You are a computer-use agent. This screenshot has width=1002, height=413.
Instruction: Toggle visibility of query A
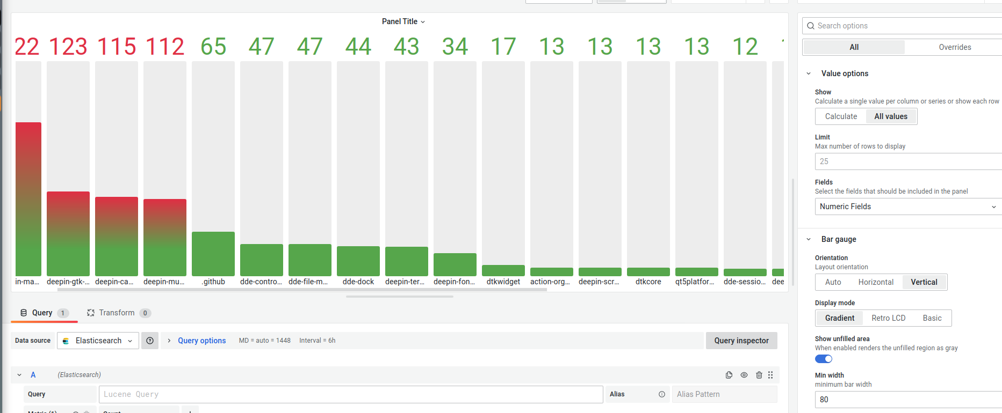(x=744, y=375)
